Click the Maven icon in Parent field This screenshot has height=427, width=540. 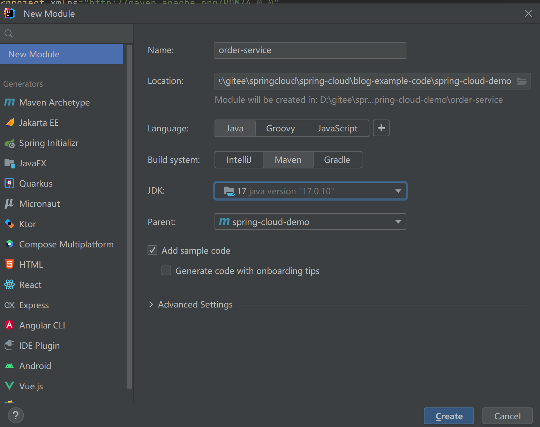click(224, 222)
